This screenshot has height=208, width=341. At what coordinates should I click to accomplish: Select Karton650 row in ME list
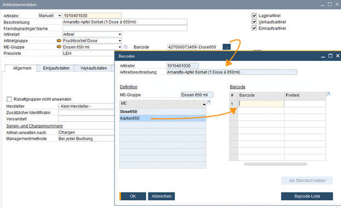coord(163,118)
